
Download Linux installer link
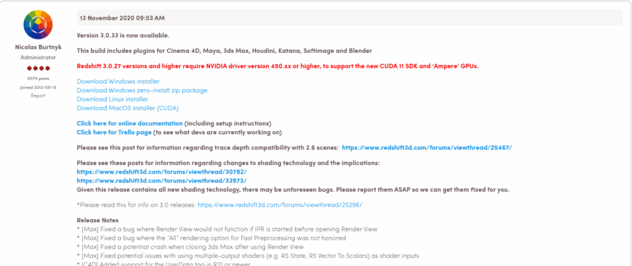point(112,99)
